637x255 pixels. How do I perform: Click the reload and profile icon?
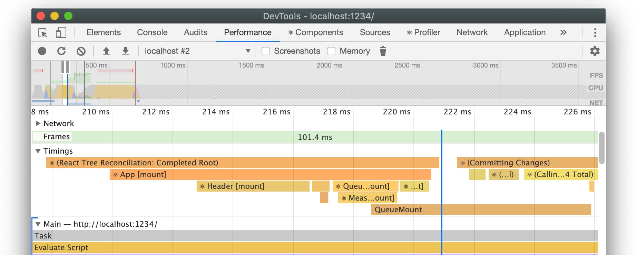pos(61,51)
